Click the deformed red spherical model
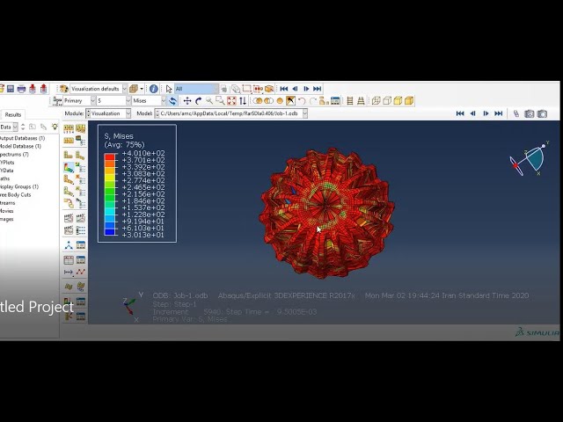The width and height of the screenshot is (563, 422). pos(326,213)
